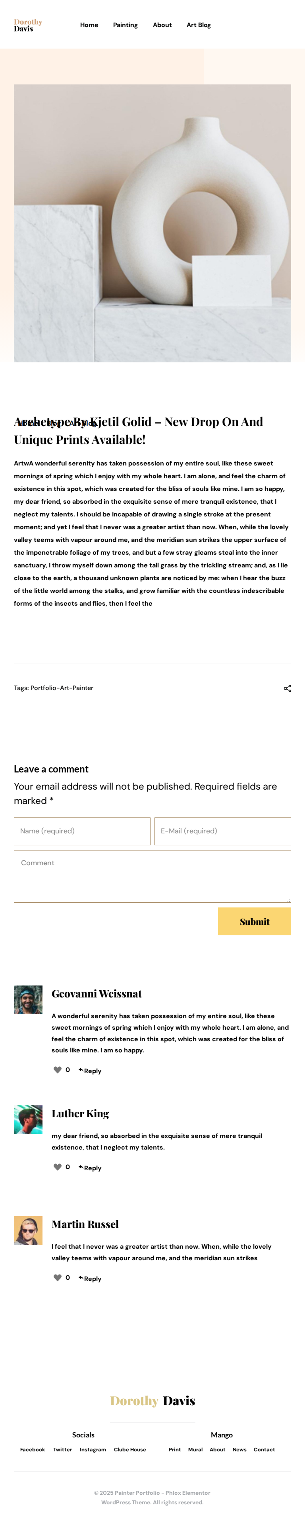This screenshot has width=305, height=1531.
Task: Visit the Clube House social link
Action: tap(130, 1449)
